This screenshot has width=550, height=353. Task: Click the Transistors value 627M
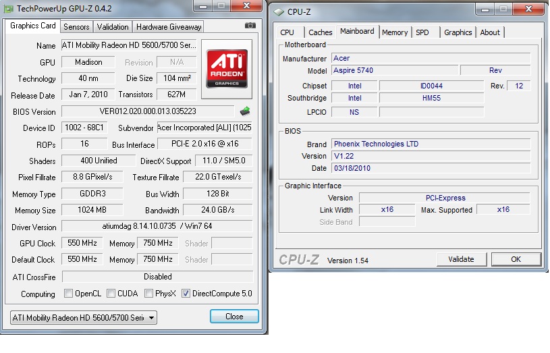[x=177, y=94]
